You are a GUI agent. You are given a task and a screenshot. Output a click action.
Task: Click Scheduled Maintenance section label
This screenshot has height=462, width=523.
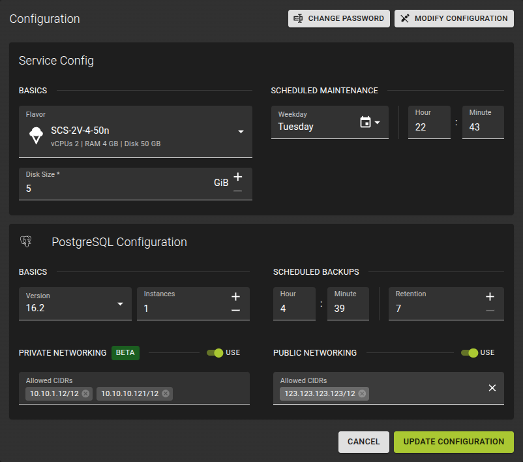[325, 91]
